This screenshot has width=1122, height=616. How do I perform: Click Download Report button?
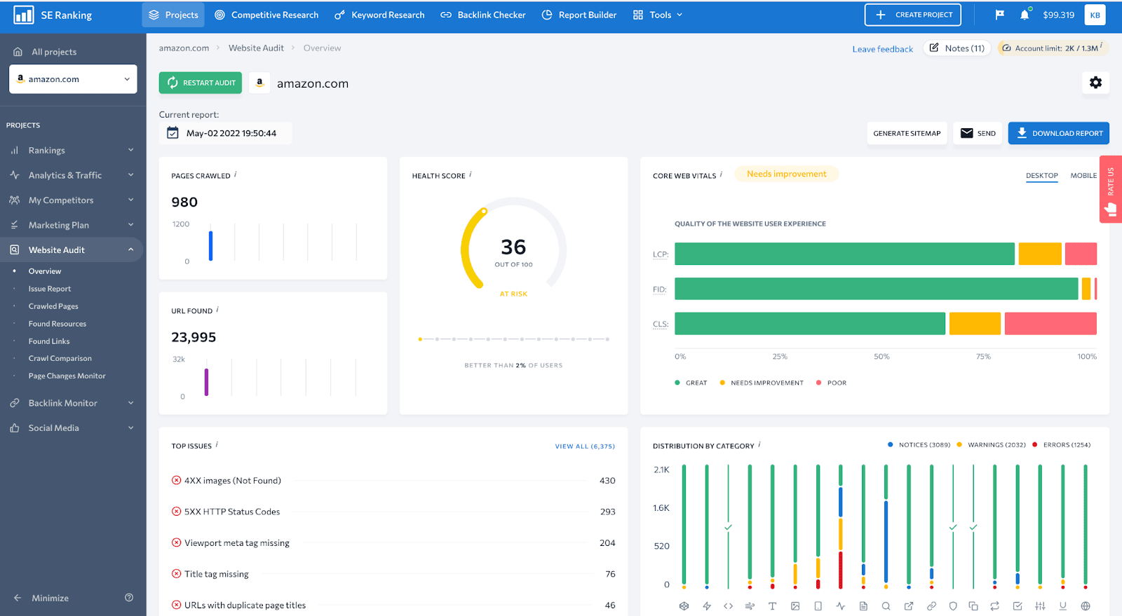(1059, 133)
